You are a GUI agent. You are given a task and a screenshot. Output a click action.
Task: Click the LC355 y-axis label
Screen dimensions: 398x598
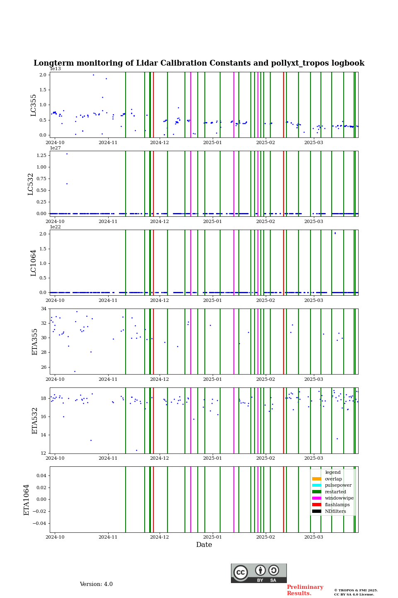[34, 105]
